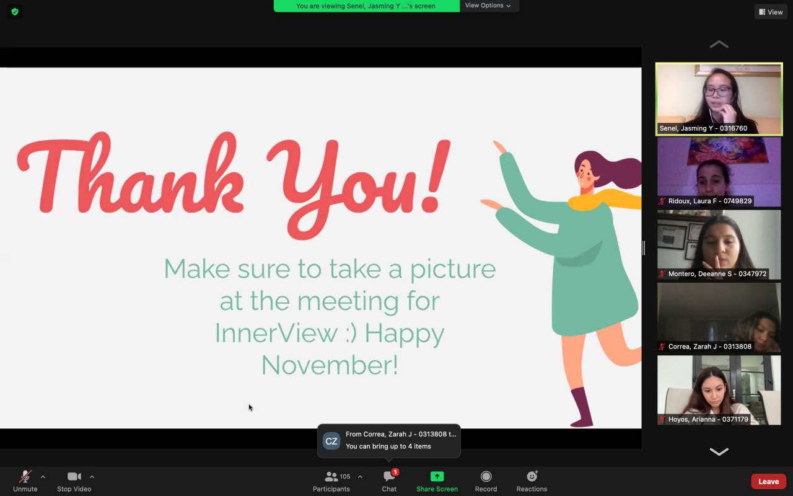Leave the meeting
Screen dimensions: 793x496
(768, 482)
